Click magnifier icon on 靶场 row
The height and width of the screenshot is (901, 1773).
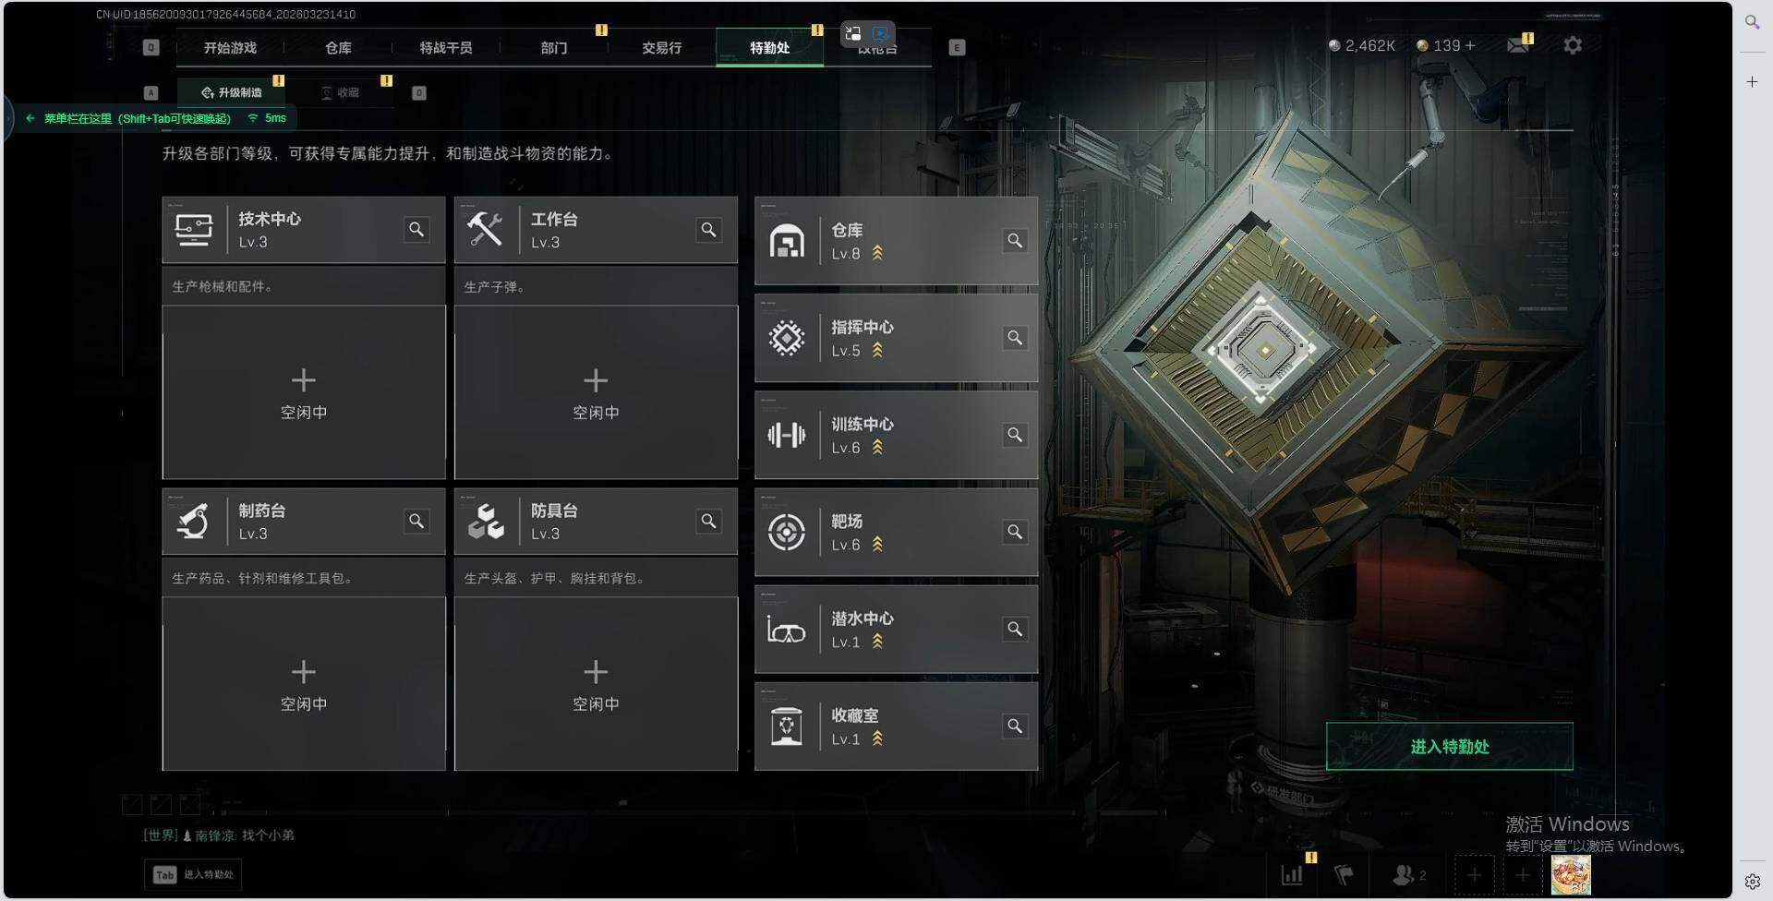tap(1015, 533)
